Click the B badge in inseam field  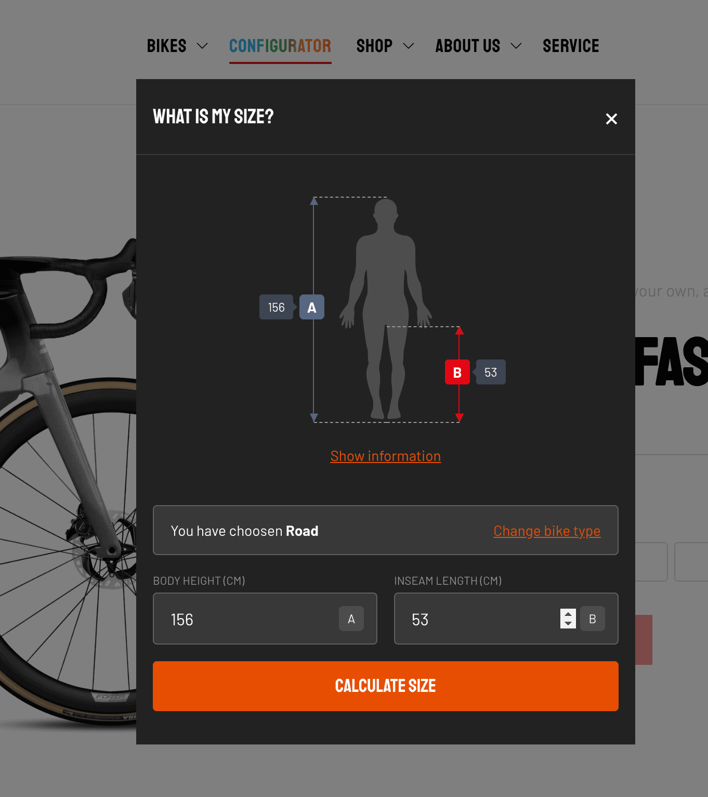593,619
